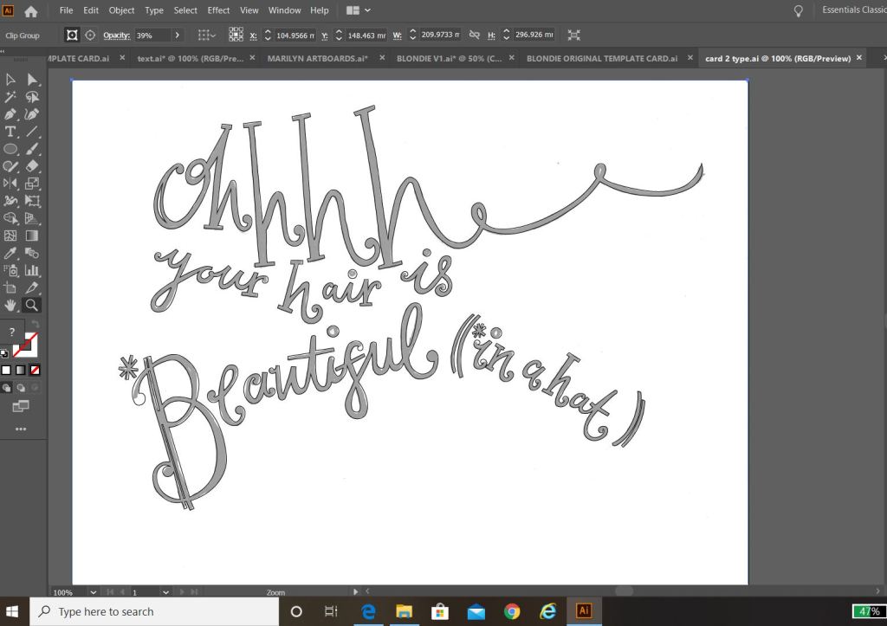Switch to MARILYN ARTBOARDS.ai tab
Viewport: 887px width, 626px height.
[317, 58]
